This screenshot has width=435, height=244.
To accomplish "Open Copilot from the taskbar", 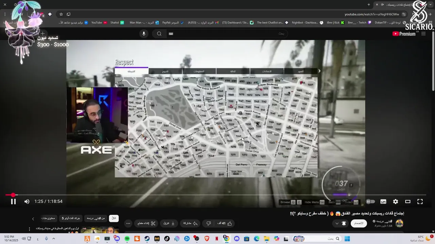I will [x=277, y=239].
